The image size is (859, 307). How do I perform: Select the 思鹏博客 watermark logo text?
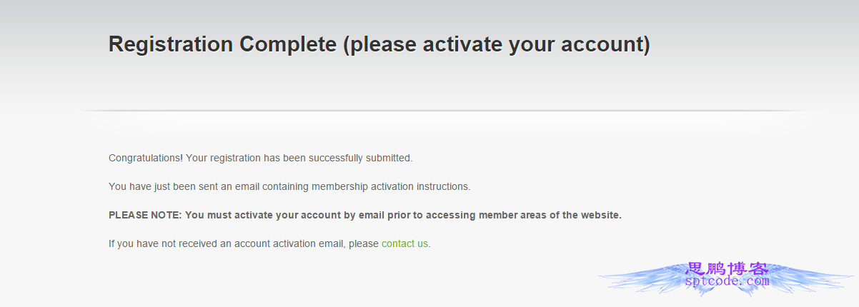tap(727, 268)
